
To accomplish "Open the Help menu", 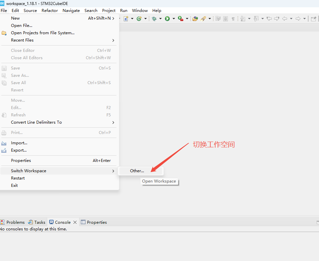I will click(x=157, y=11).
